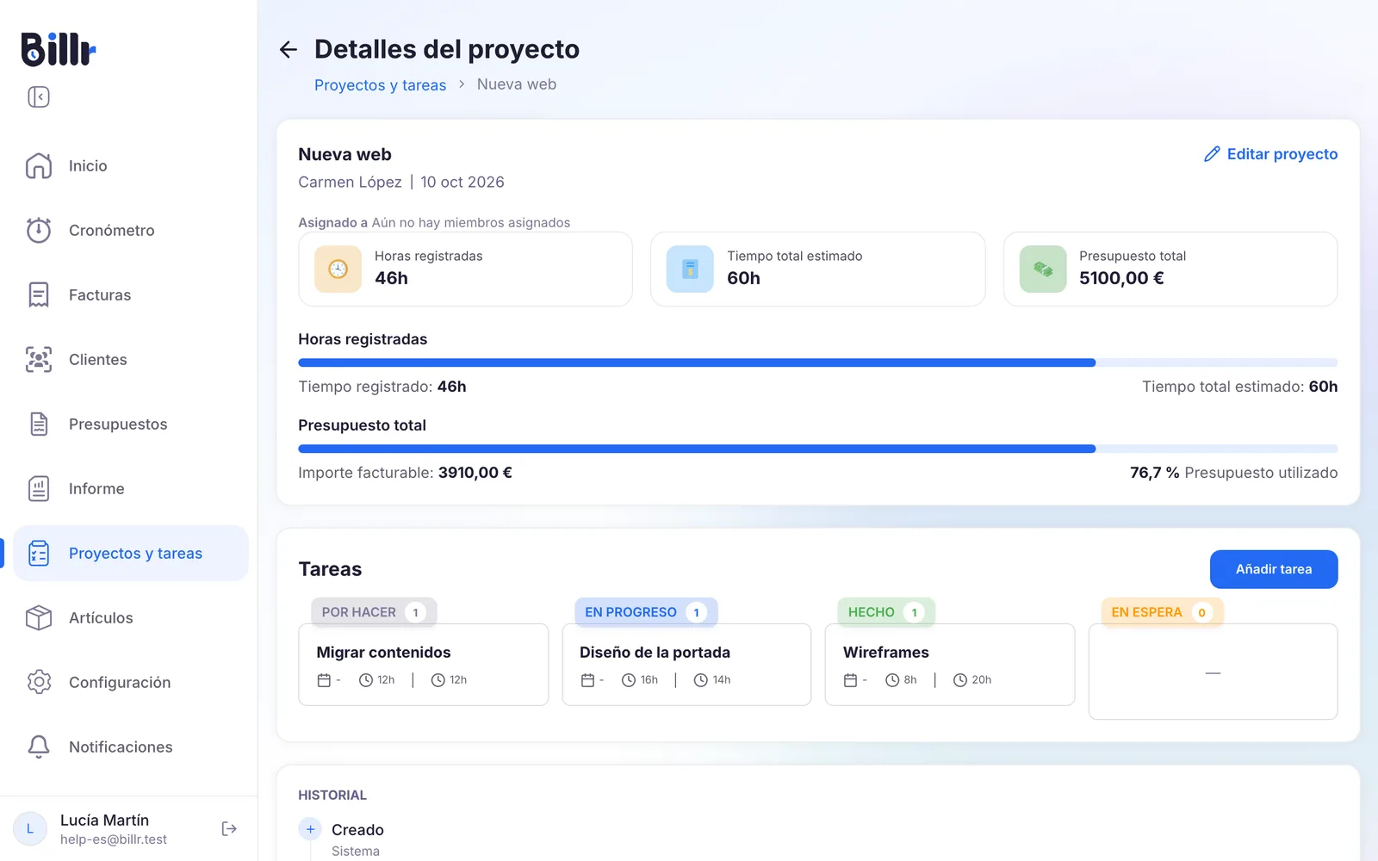Open the Notificaciones menu entry
Screen dimensions: 1378x861
coord(131,746)
